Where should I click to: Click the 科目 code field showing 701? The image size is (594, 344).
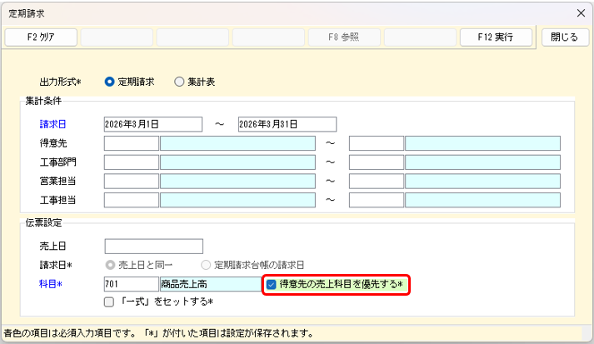(132, 284)
